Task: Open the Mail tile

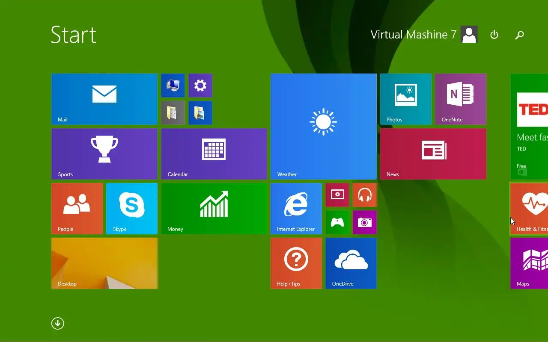Action: point(104,99)
